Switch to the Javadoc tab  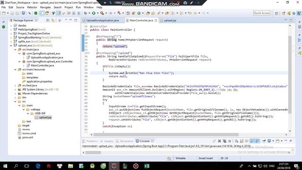[x=107, y=141]
